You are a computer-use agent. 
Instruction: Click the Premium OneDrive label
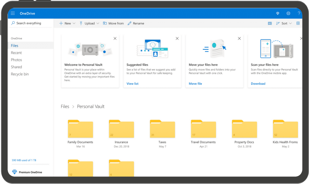pos(31,172)
